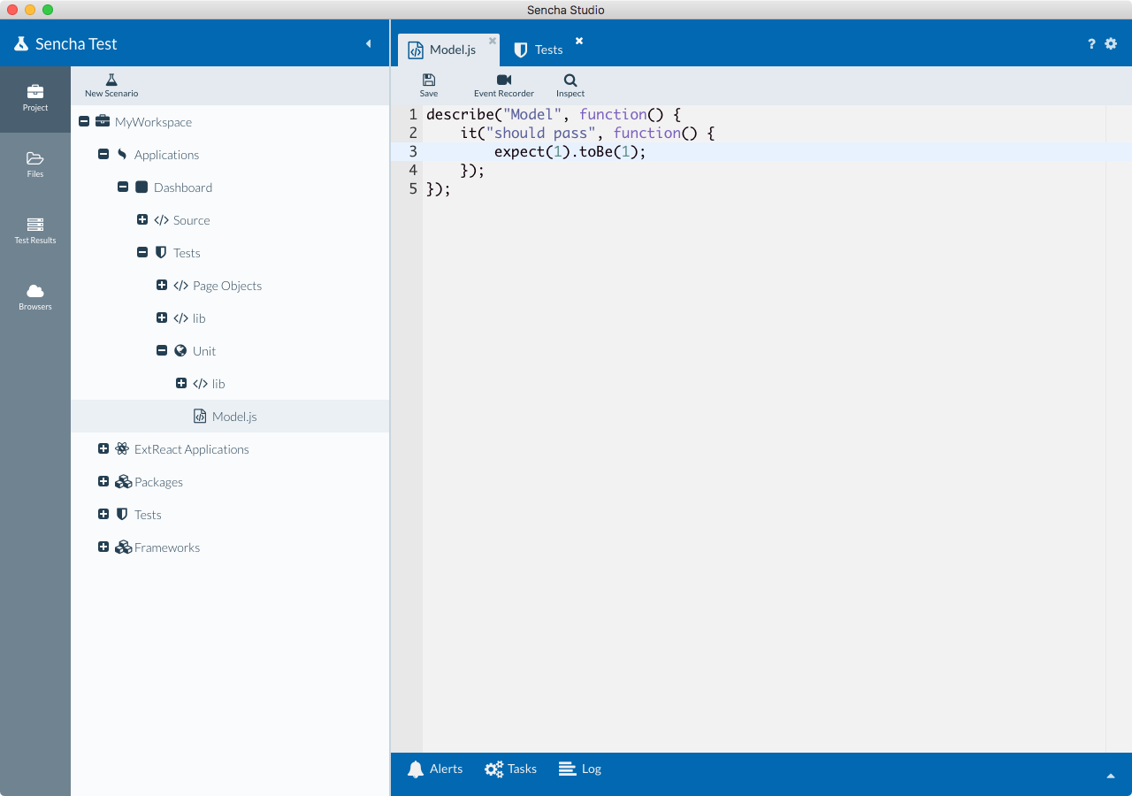1132x796 pixels.
Task: Collapse the Unit tree node
Action: pyautogui.click(x=162, y=351)
